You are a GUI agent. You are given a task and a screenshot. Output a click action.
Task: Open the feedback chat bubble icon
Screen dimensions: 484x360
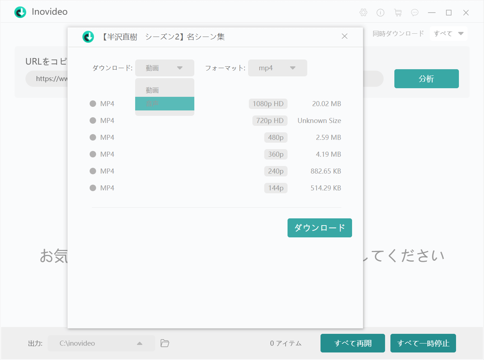click(x=415, y=13)
